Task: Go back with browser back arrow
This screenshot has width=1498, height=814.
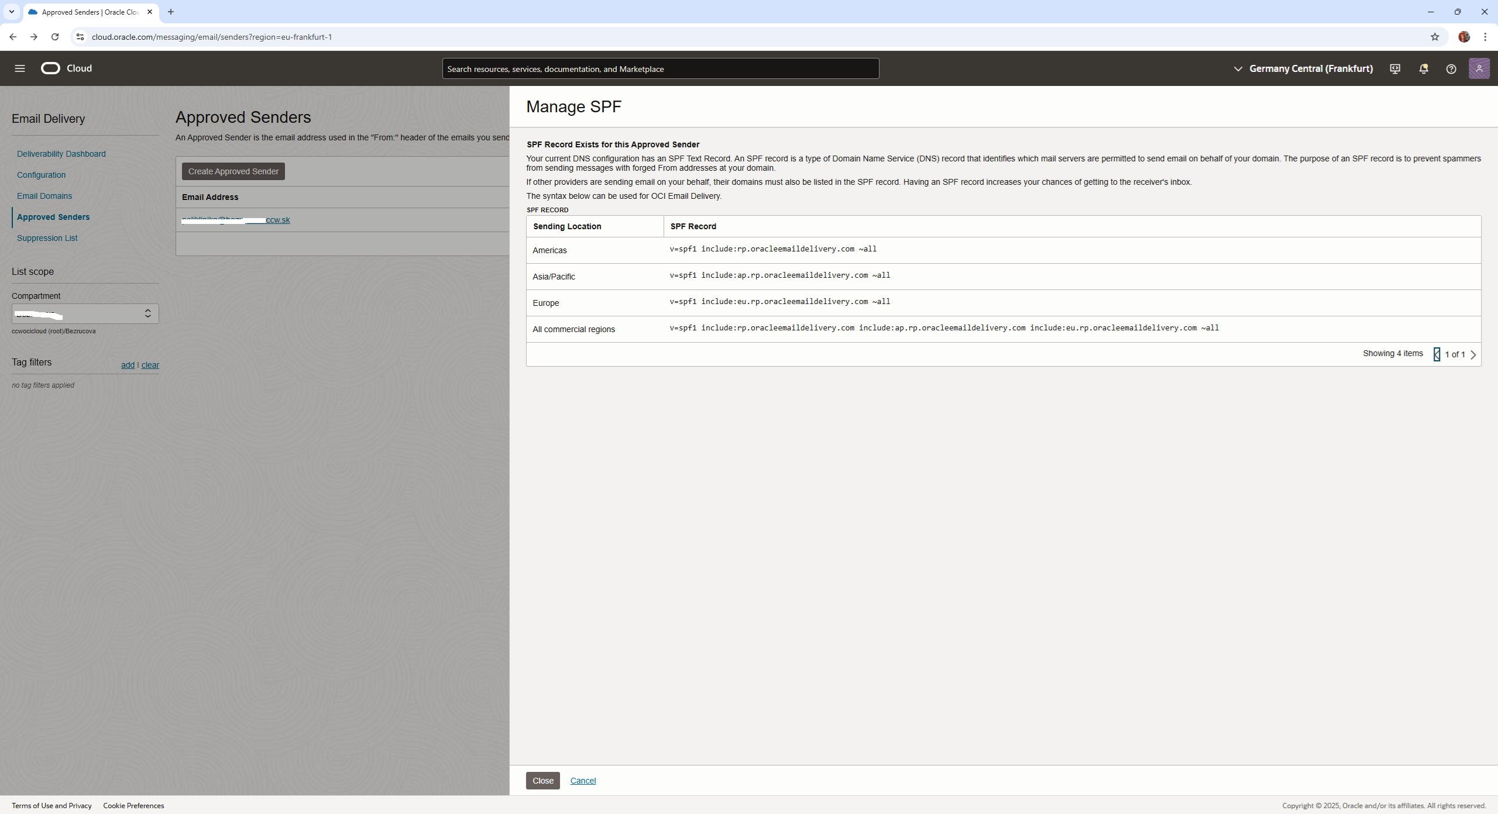Action: (x=13, y=37)
